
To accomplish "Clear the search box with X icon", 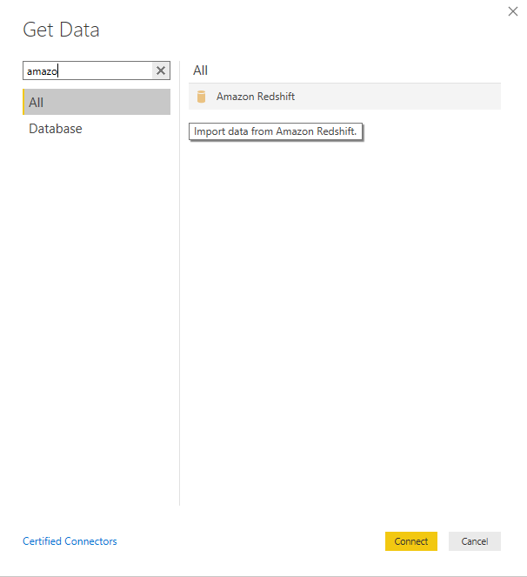I will click(161, 71).
